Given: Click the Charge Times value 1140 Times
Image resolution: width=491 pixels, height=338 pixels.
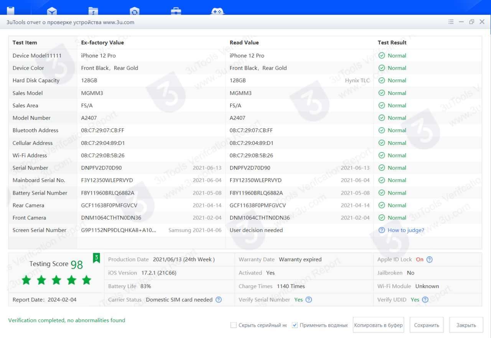Looking at the screenshot, I should 291,286.
